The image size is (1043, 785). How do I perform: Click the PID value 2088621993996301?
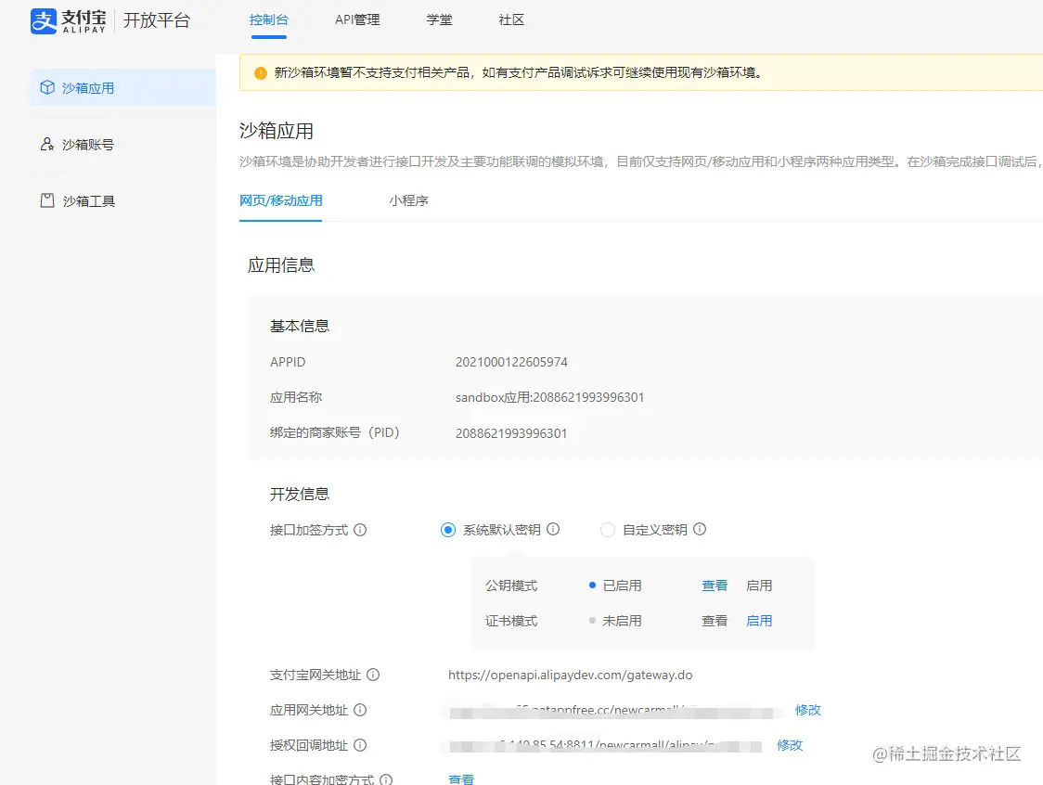(511, 433)
